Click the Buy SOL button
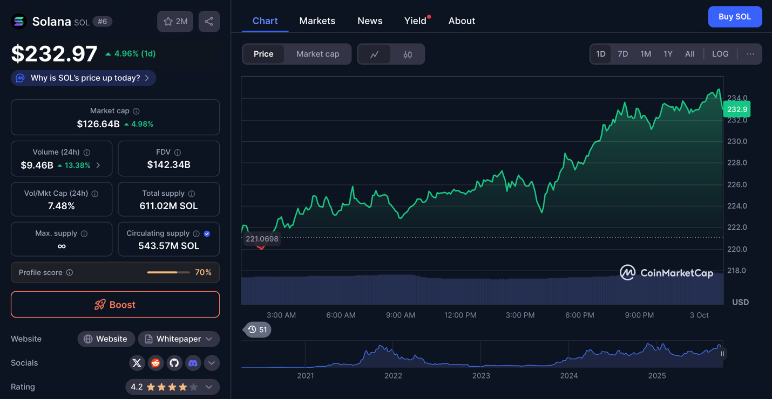The image size is (772, 399). (734, 17)
